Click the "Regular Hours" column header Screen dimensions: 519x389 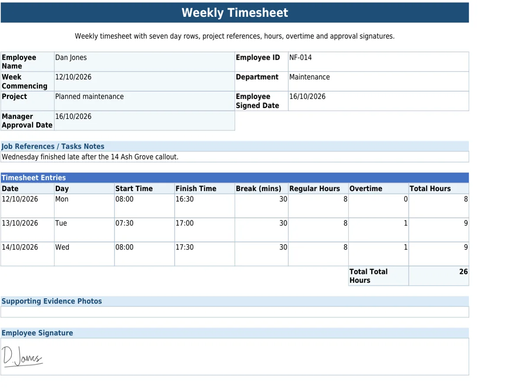pos(318,188)
